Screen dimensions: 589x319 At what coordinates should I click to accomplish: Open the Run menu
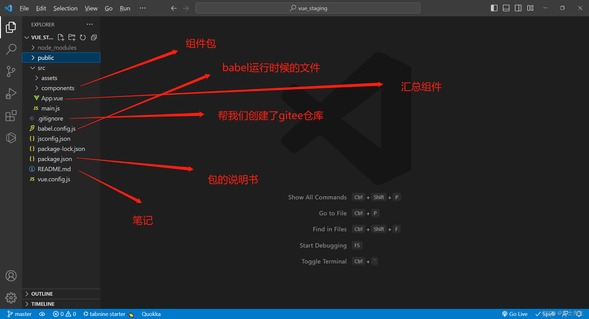click(x=125, y=8)
